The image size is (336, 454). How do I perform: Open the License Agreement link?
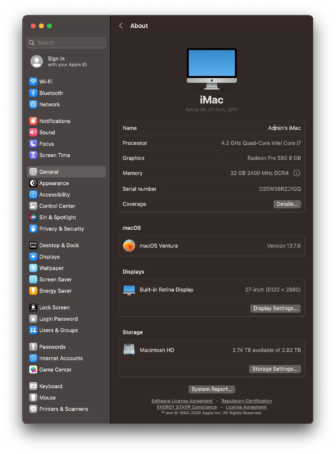tap(246, 407)
